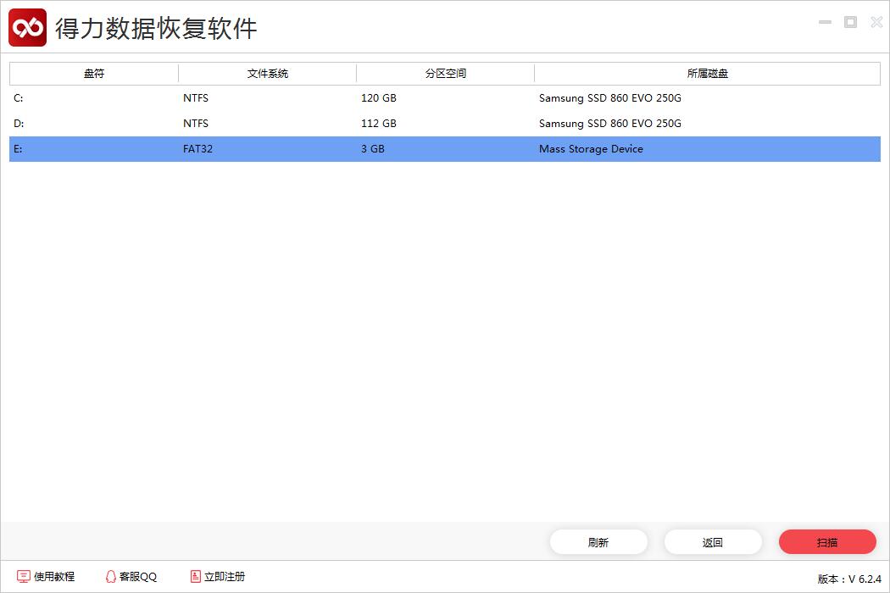Click the monitor icon beside 使用教程

pos(24,576)
